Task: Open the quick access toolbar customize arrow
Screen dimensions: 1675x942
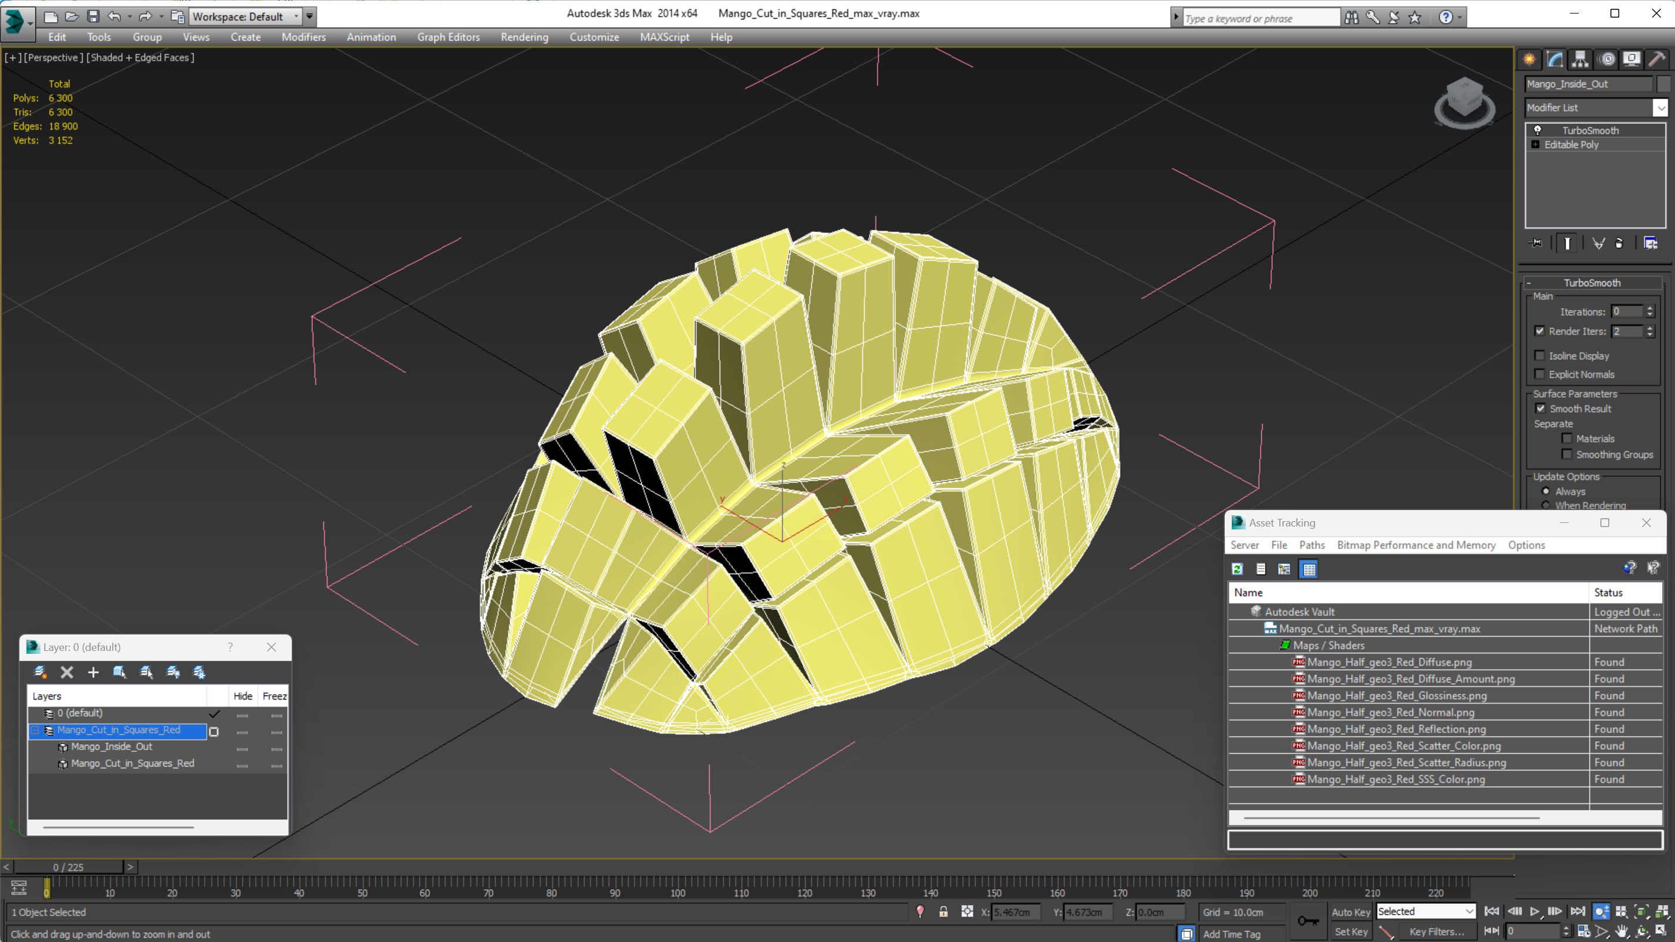Action: click(309, 16)
